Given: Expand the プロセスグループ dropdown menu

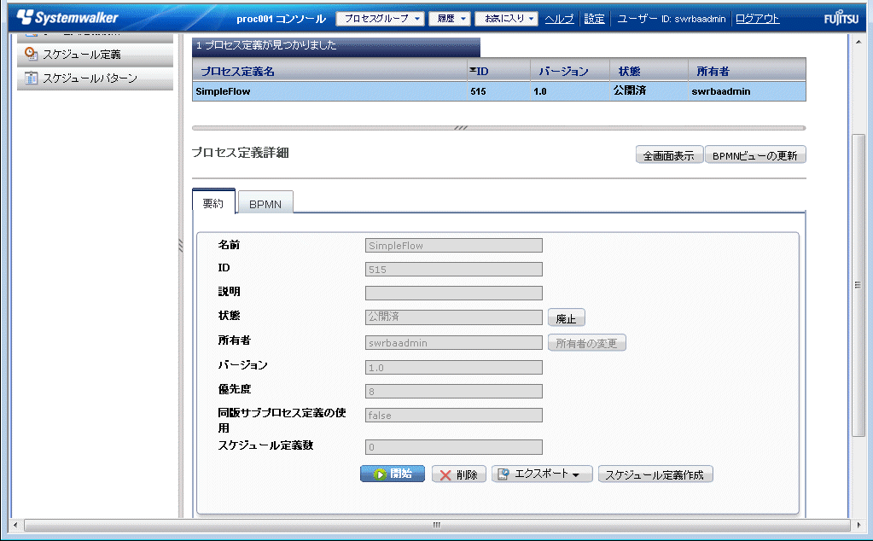Looking at the screenshot, I should click(381, 19).
